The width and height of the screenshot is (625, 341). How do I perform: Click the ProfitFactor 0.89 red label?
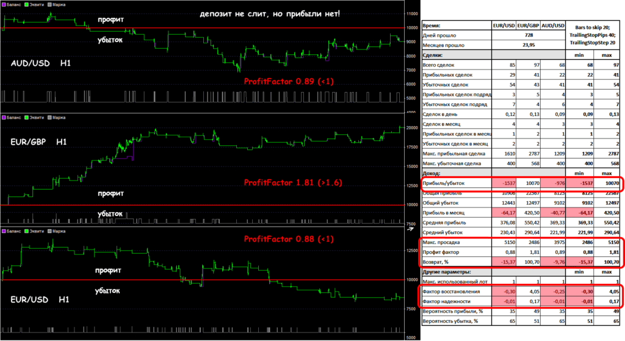pyautogui.click(x=288, y=81)
